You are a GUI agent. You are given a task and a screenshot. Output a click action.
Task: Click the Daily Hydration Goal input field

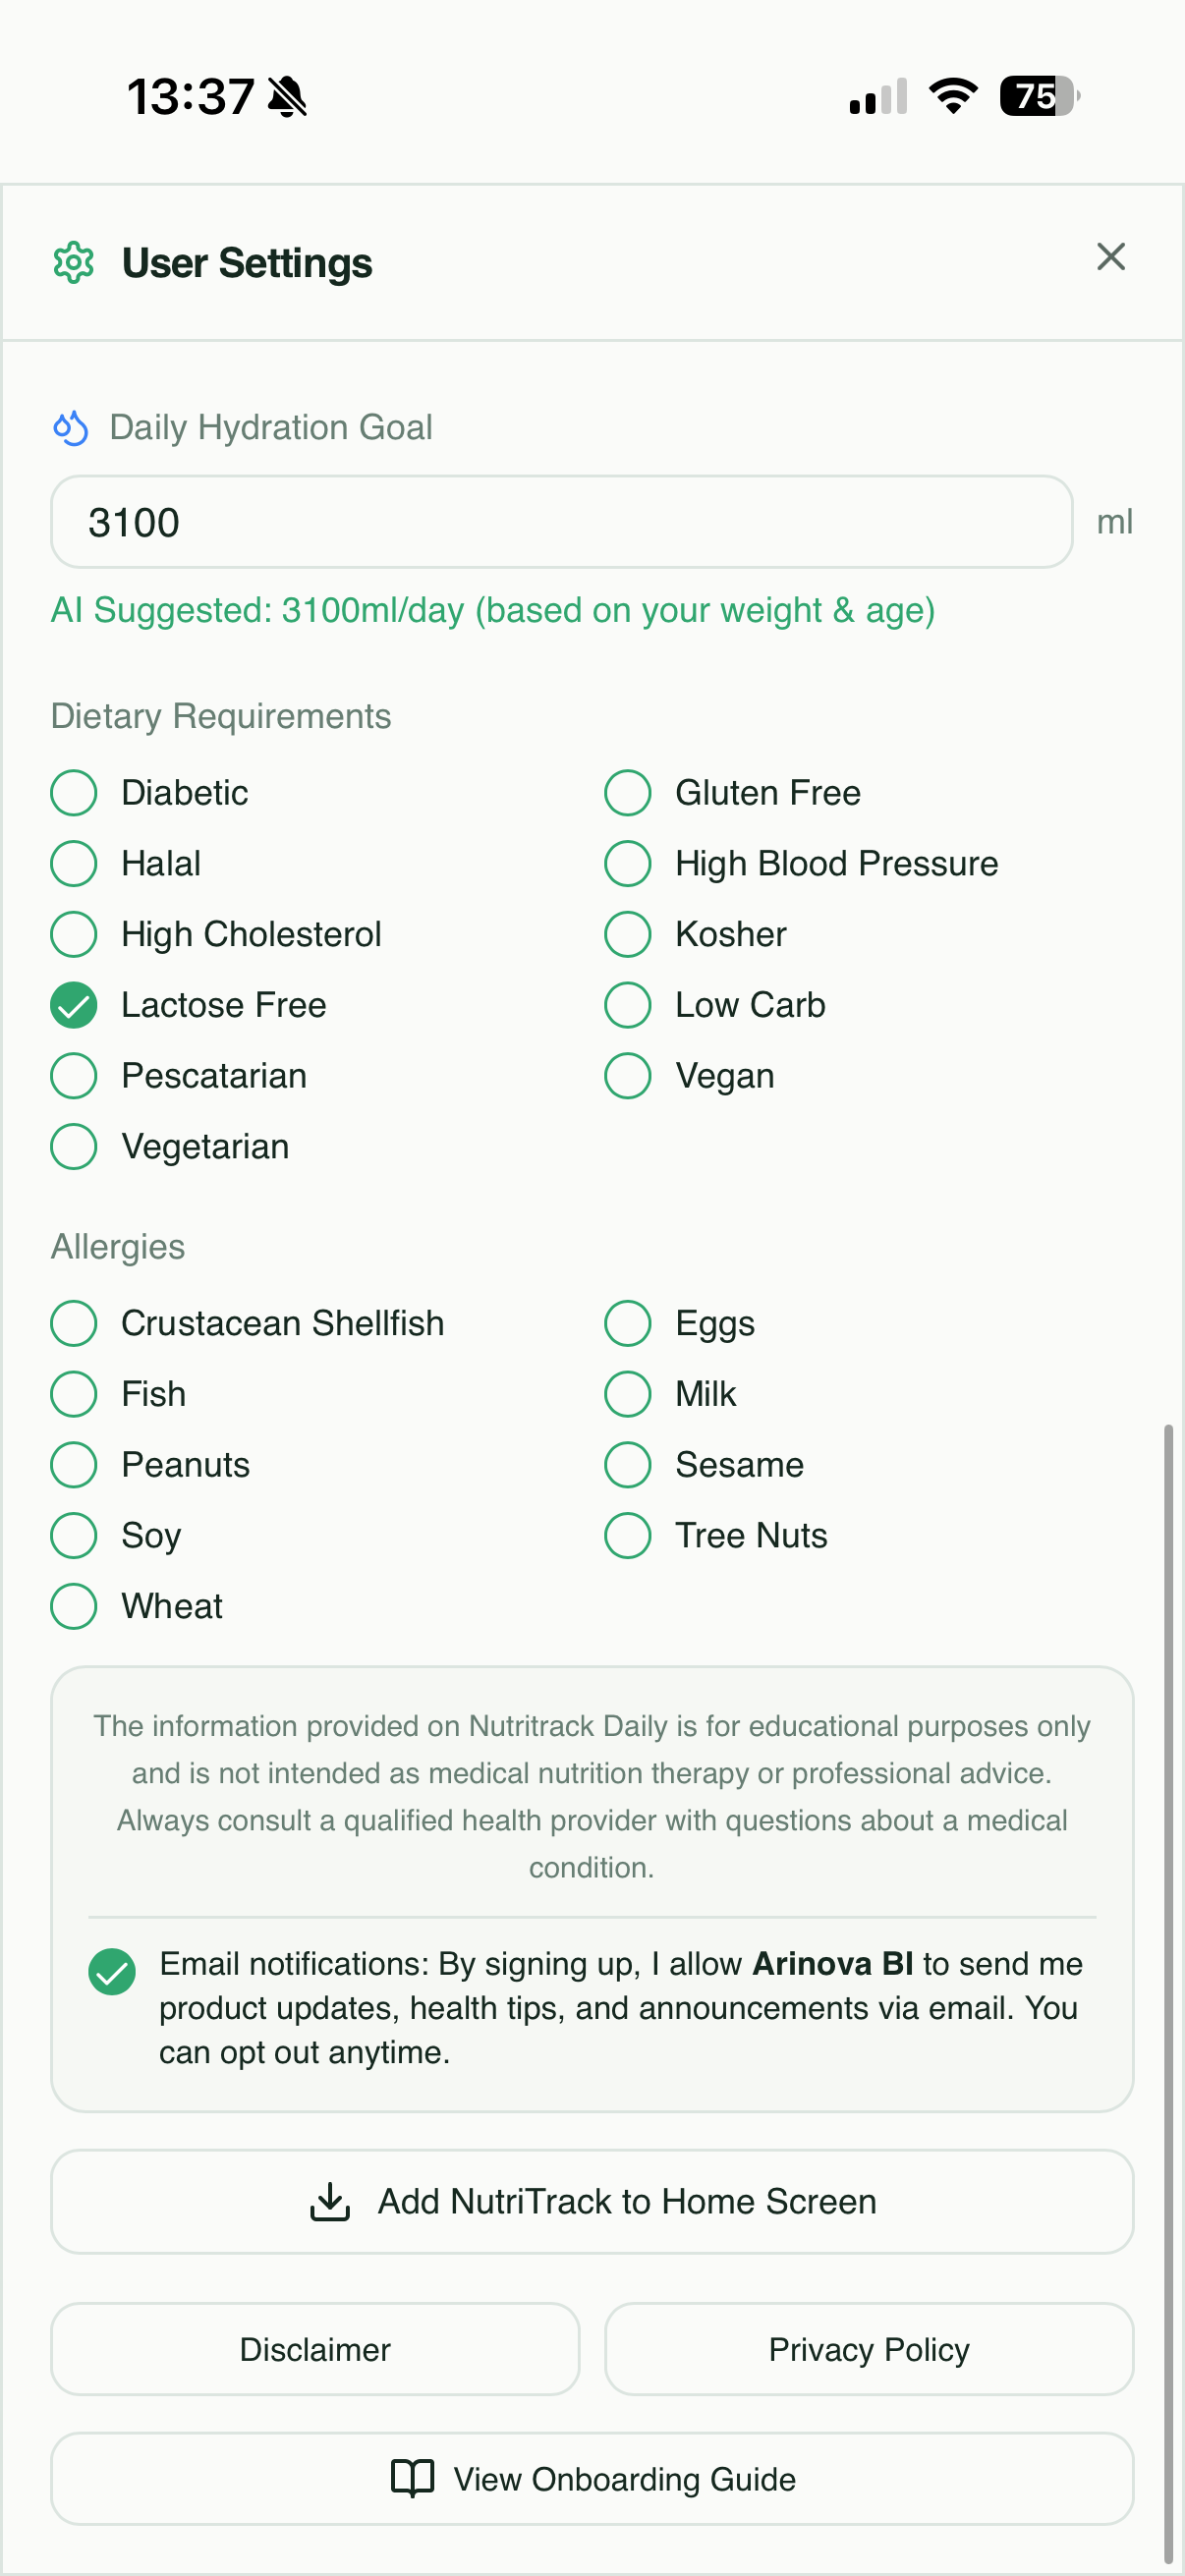tap(560, 521)
